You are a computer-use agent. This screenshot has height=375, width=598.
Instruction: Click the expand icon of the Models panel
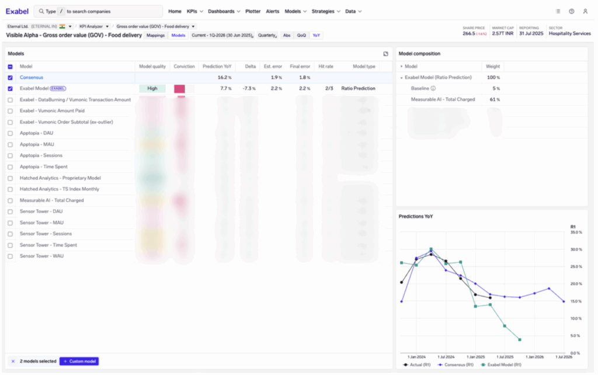click(385, 54)
